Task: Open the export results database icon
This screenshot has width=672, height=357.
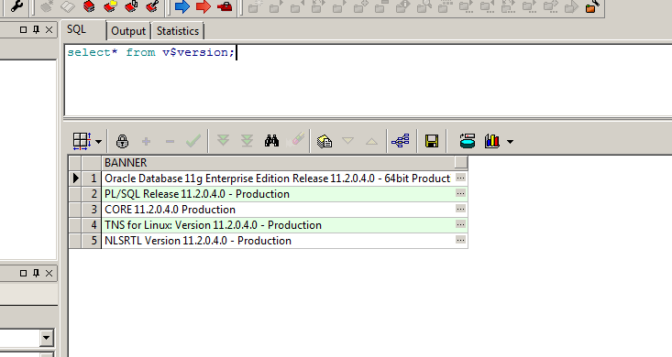Action: [468, 141]
